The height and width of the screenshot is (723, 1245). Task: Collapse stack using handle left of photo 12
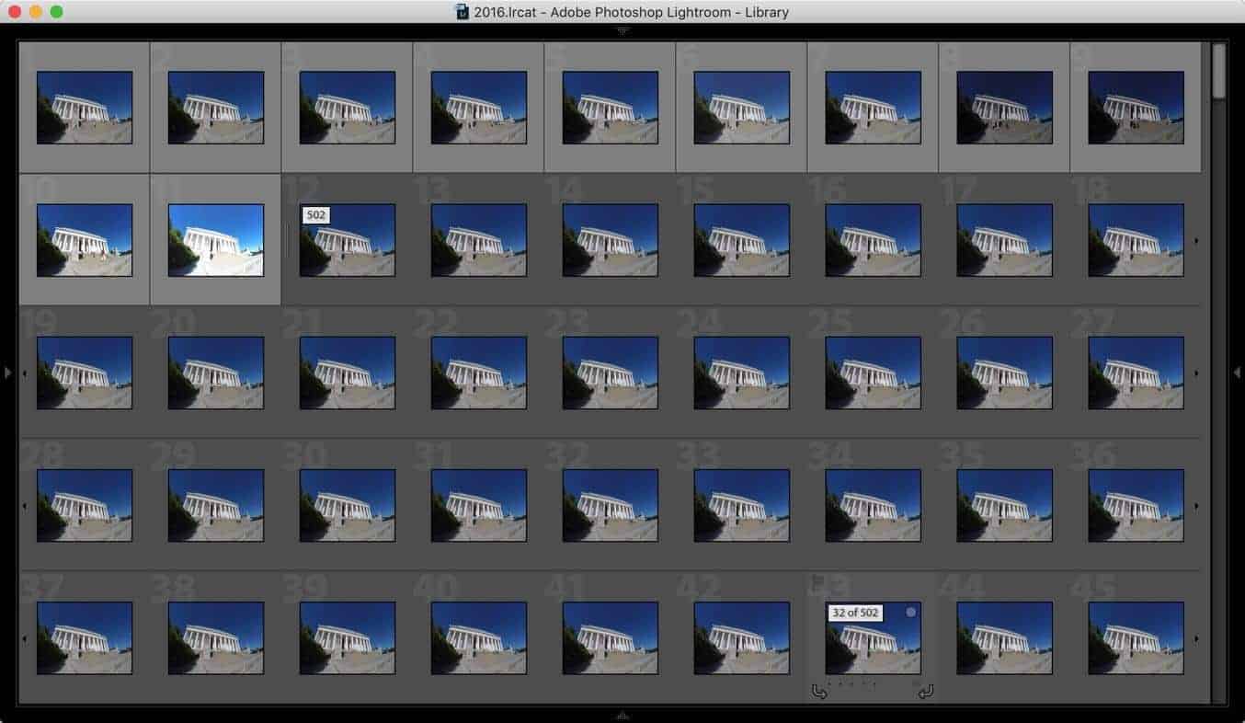[x=287, y=240]
